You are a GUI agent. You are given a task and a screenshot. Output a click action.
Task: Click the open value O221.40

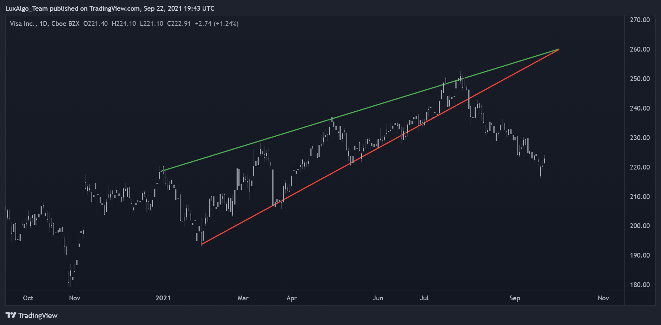(96, 24)
